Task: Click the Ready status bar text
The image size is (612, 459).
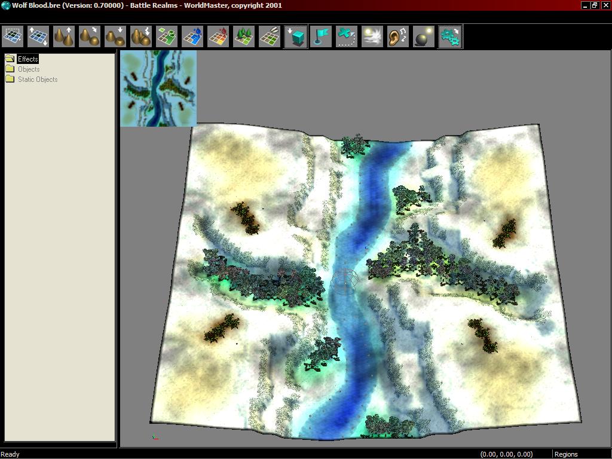Action: (10, 454)
